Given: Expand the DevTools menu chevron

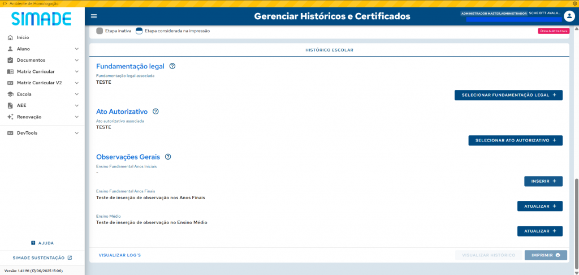Looking at the screenshot, I should pos(76,133).
